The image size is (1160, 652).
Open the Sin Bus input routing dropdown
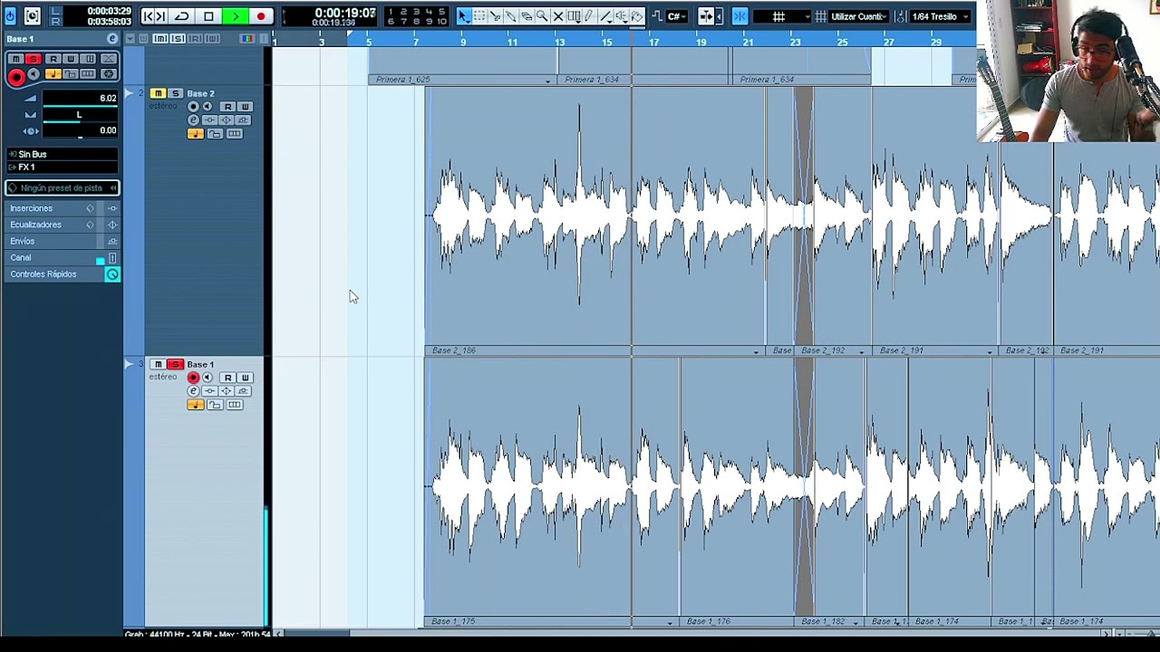pyautogui.click(x=62, y=155)
